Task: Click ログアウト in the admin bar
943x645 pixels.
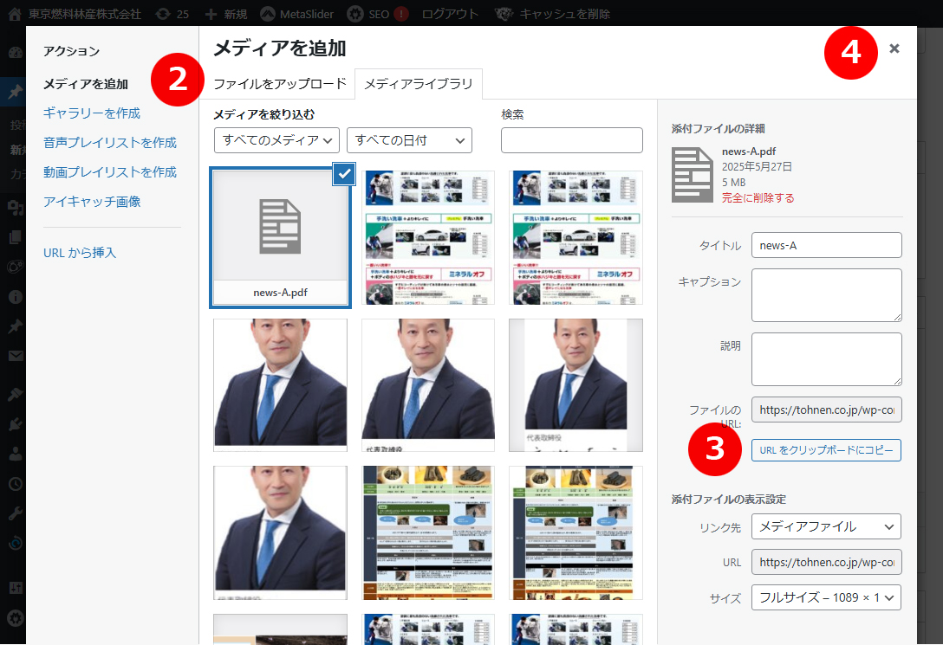Action: click(450, 14)
